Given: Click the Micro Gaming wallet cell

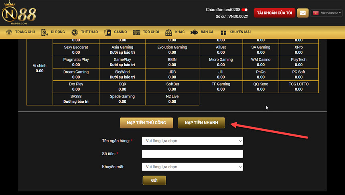Looking at the screenshot, I should click(x=221, y=62).
